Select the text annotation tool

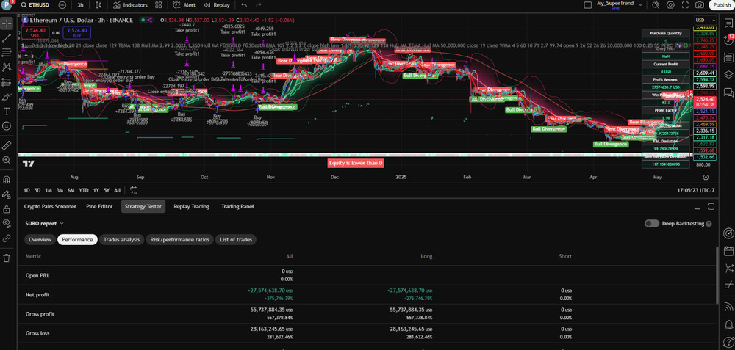[x=7, y=112]
